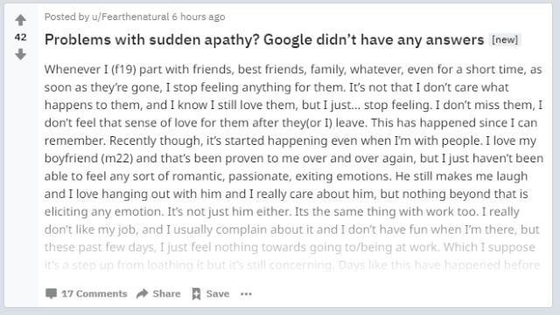Click the first line of the post body
Viewport: 560px width, 315px height.
tap(293, 69)
